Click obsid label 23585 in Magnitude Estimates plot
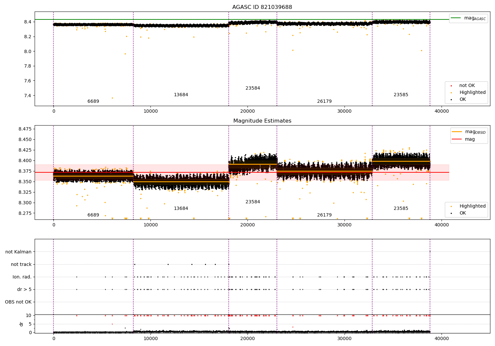 pyautogui.click(x=401, y=209)
